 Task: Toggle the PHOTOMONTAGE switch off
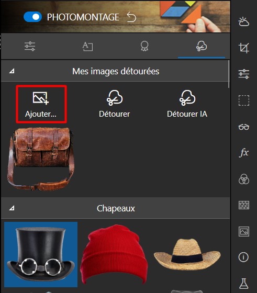pyautogui.click(x=32, y=17)
